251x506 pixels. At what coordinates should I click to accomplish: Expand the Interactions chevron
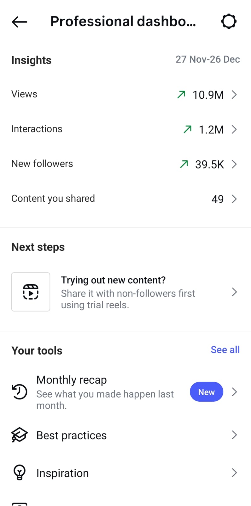(234, 129)
